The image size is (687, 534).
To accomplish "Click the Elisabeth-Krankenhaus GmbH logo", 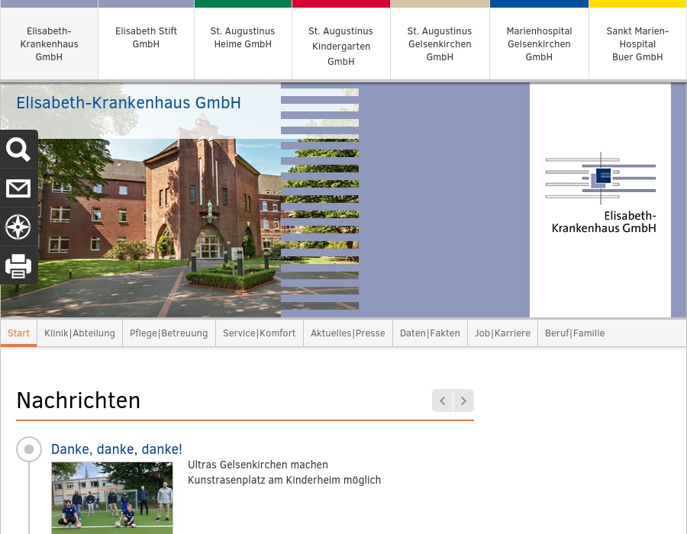I will [x=601, y=192].
